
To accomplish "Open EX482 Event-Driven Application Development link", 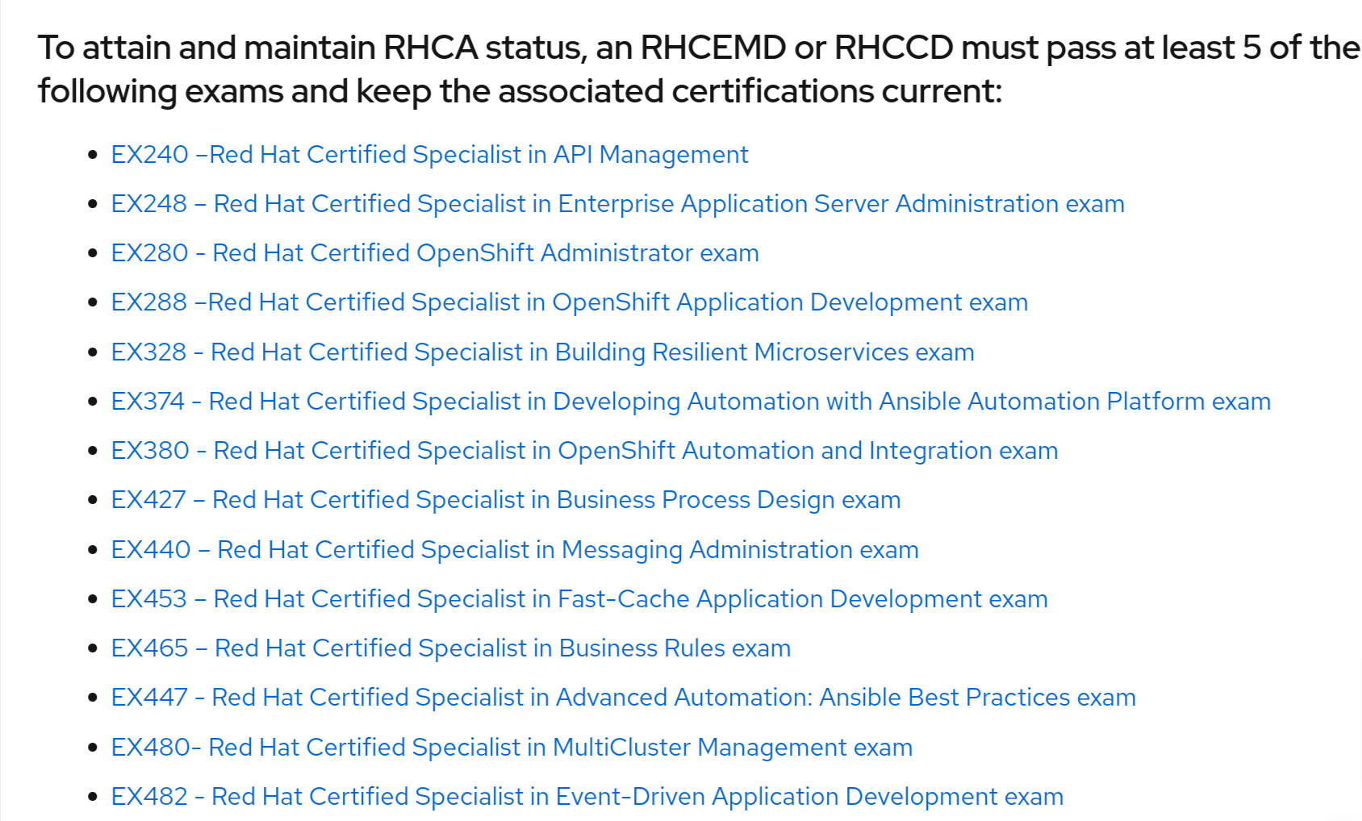I will pos(587,796).
